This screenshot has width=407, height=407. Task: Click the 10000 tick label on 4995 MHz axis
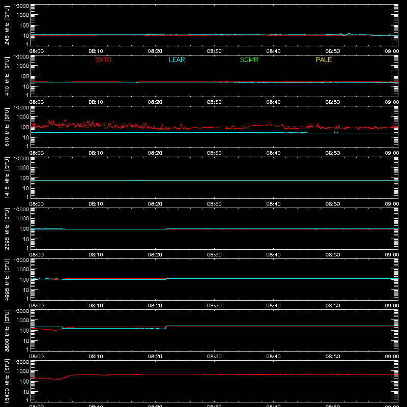click(21, 260)
